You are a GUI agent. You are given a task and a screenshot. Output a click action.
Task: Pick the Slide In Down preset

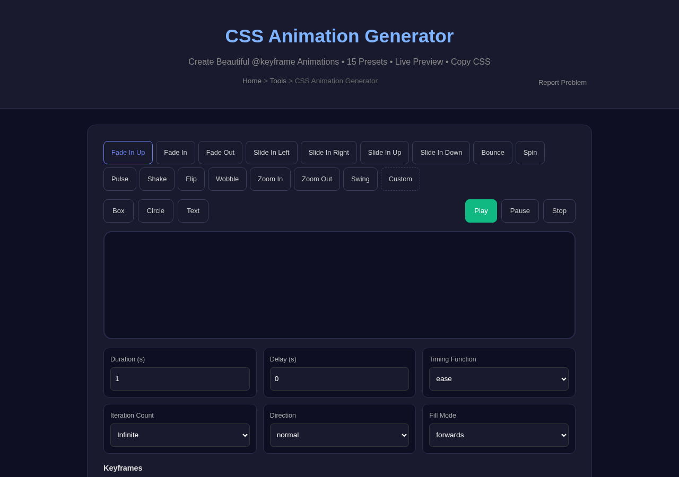point(441,153)
